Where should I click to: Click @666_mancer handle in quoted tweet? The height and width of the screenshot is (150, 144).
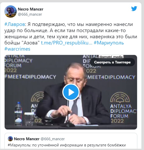pyautogui.click(x=53, y=139)
